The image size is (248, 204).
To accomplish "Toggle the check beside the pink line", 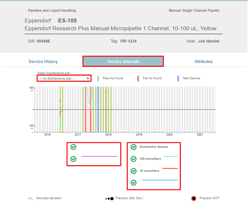I will [73, 159].
